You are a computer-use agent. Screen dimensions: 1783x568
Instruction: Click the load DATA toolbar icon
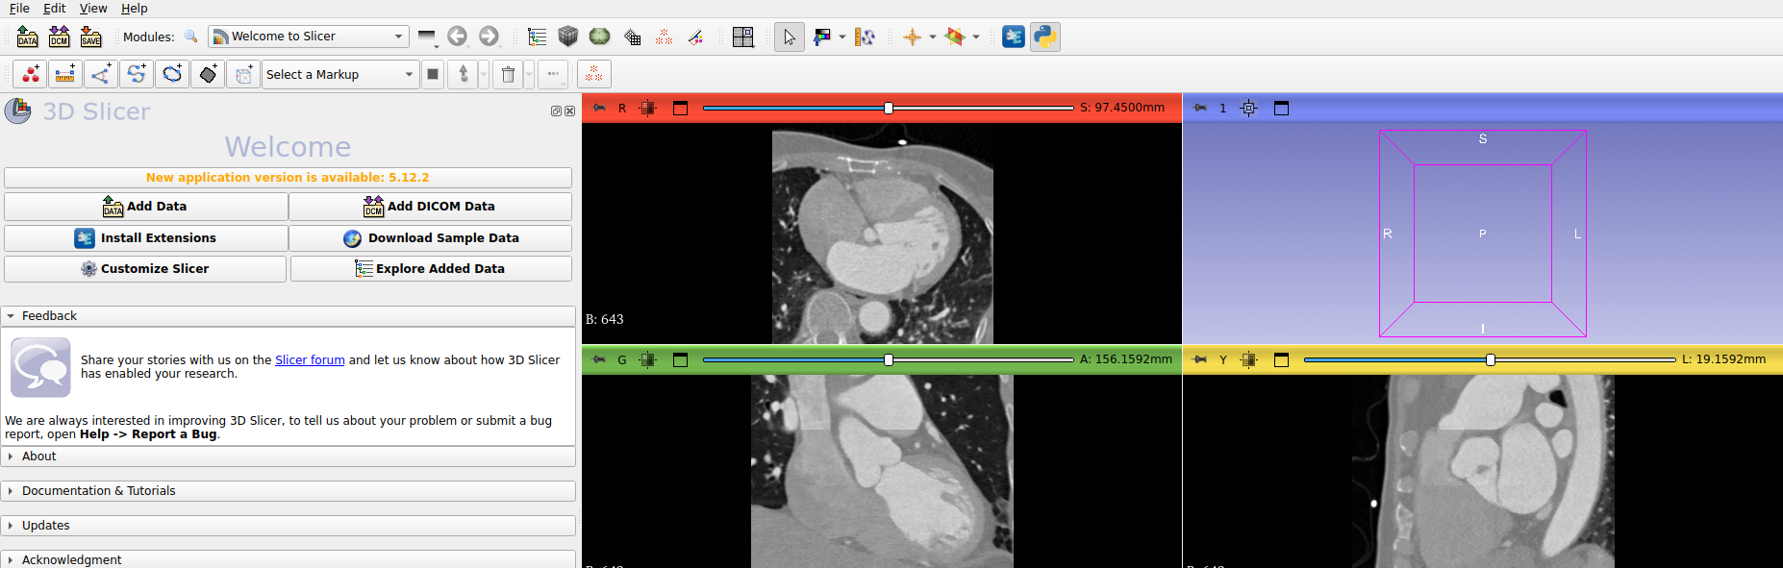point(28,37)
